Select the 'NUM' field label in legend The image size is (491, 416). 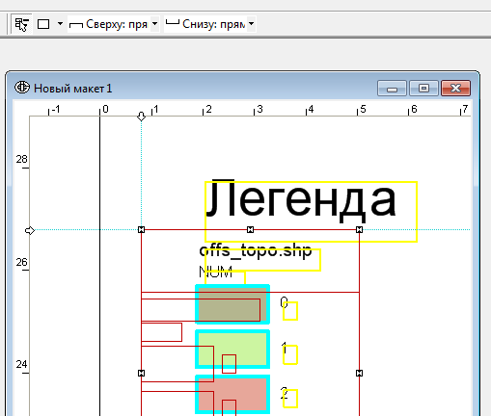(216, 272)
